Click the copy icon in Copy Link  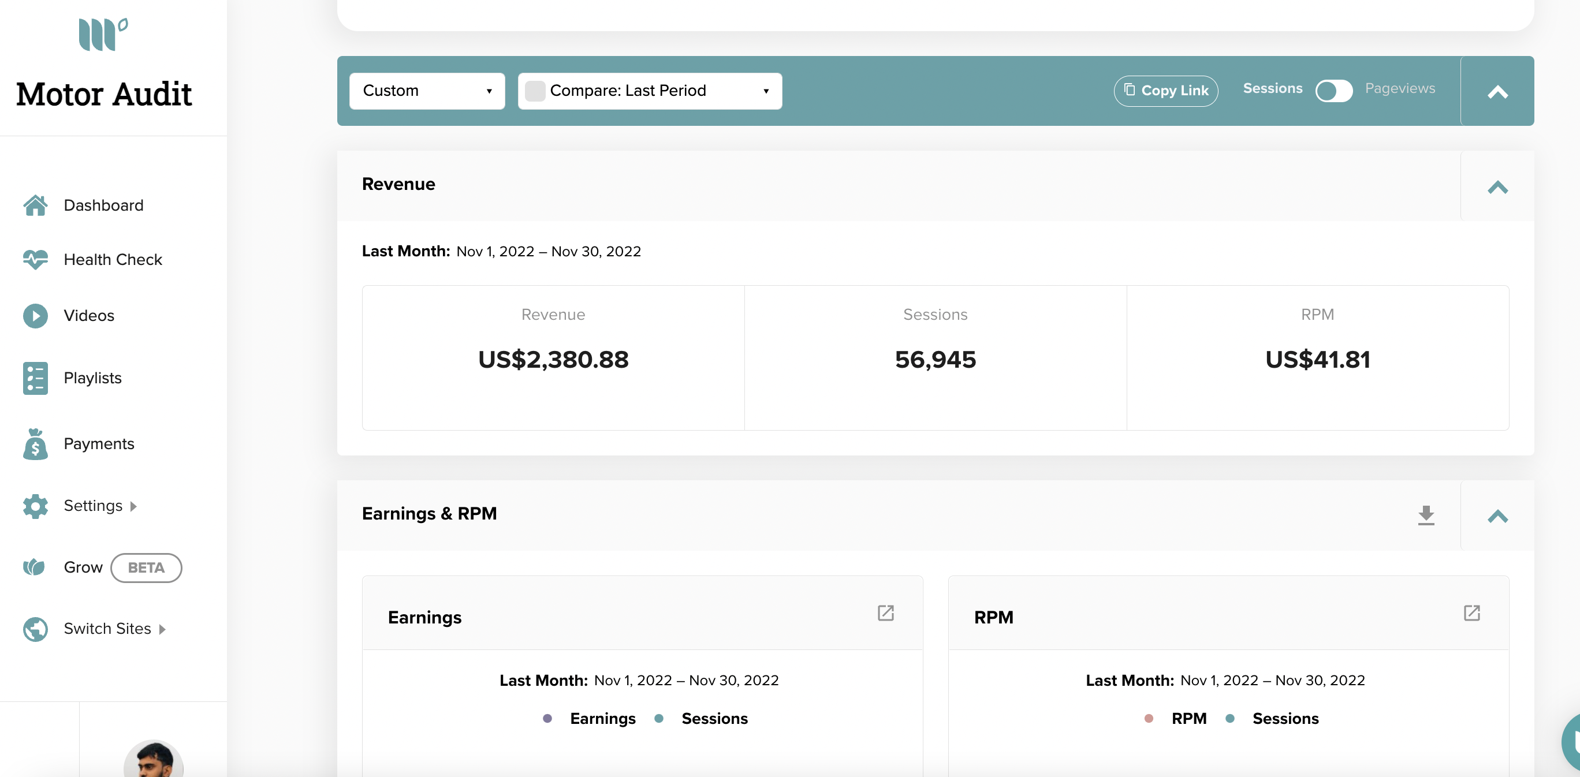coord(1129,90)
